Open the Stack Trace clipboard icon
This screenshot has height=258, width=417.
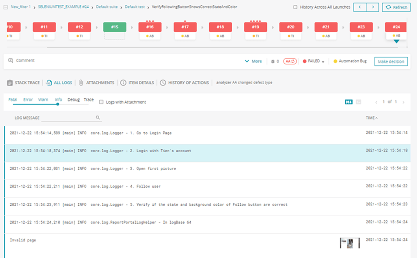pyautogui.click(x=10, y=83)
